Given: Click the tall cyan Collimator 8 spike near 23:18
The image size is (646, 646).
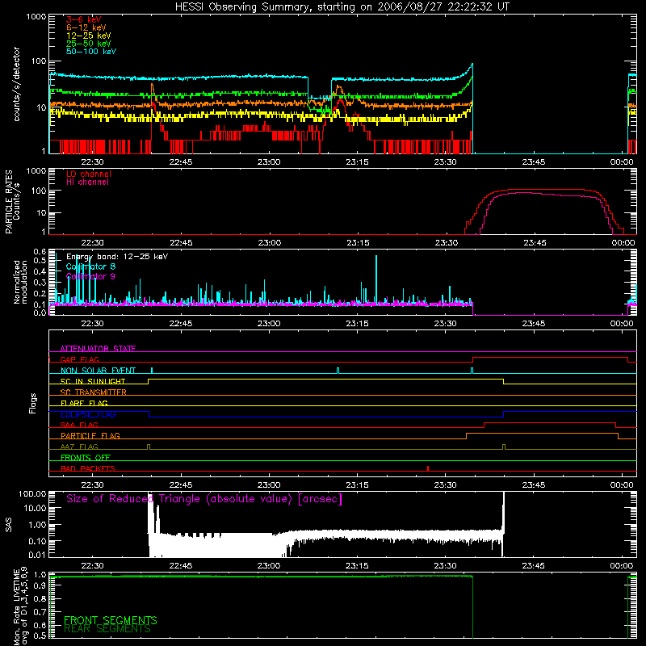Looking at the screenshot, I should 376,280.
